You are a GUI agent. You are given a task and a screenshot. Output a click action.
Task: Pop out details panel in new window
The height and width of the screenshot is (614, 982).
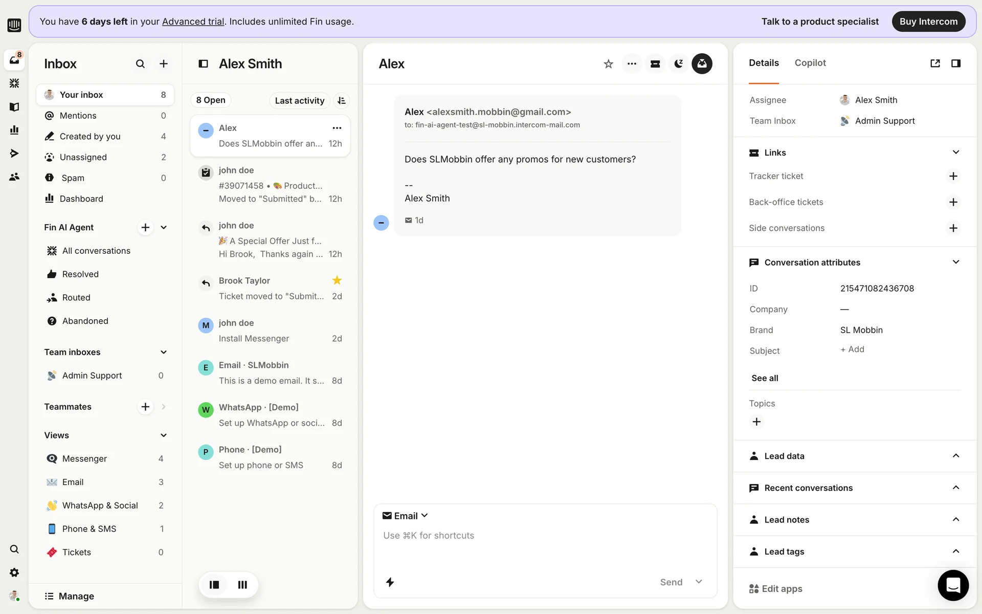click(x=935, y=63)
